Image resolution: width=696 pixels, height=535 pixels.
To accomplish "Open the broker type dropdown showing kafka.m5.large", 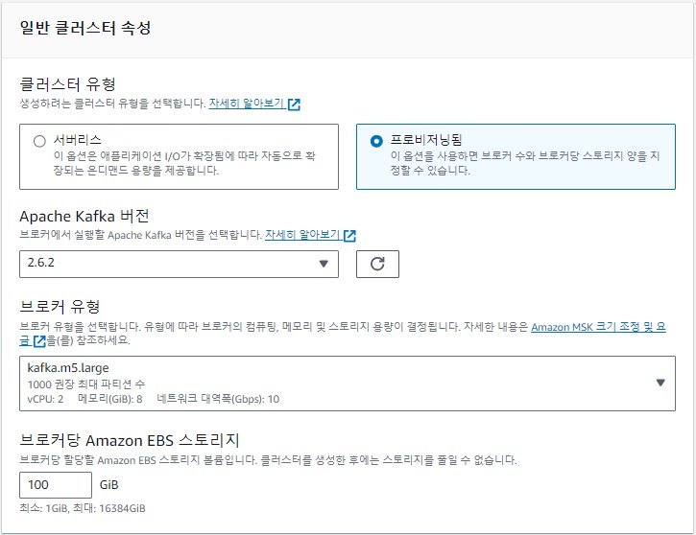I will coord(348,383).
